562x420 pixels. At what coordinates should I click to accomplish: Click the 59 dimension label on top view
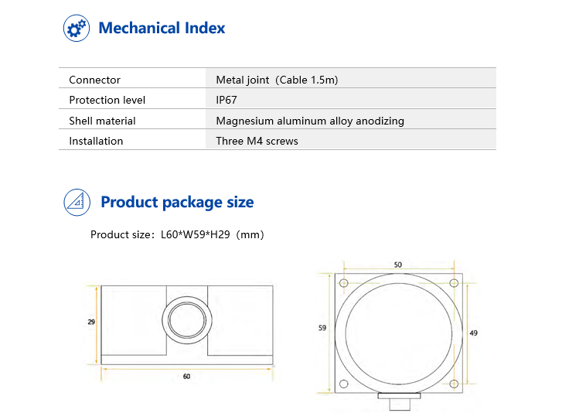click(322, 328)
